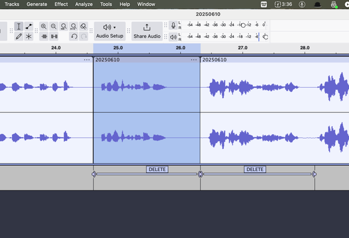Click the Zoom Toggle icon
Image resolution: width=349 pixels, height=238 pixels.
[x=83, y=26]
